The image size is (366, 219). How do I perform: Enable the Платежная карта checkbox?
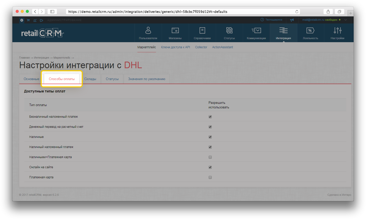(210, 177)
